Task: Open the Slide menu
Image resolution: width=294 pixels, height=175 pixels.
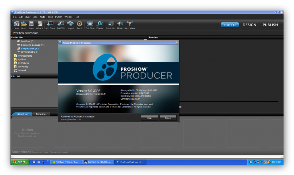Action: 35,17
